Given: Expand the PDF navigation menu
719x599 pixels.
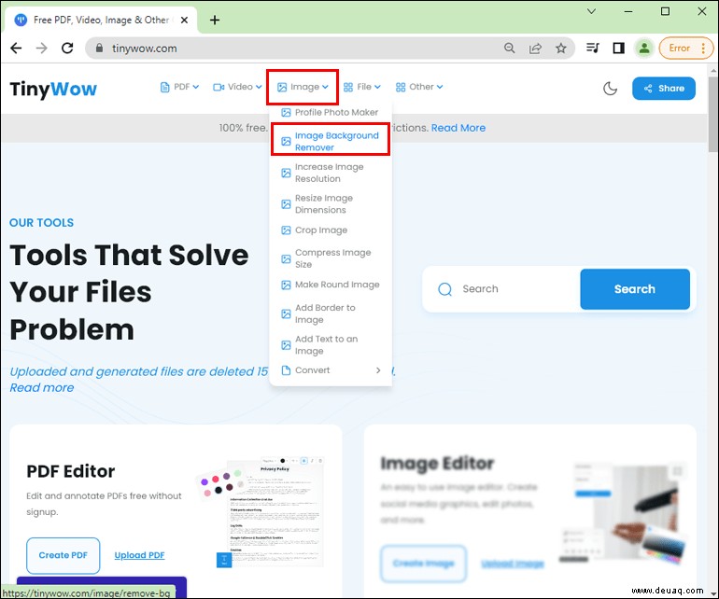Looking at the screenshot, I should [x=179, y=87].
